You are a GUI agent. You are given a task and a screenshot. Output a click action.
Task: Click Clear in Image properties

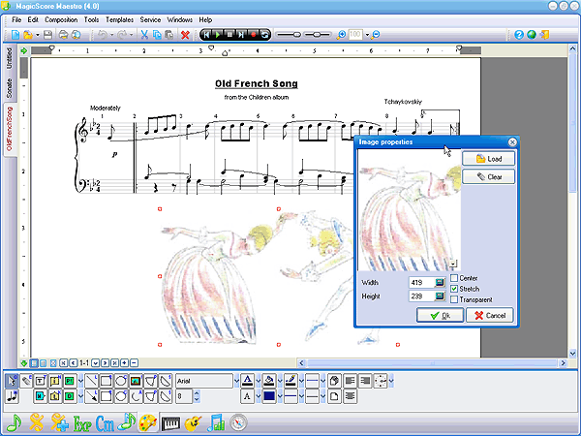(488, 177)
